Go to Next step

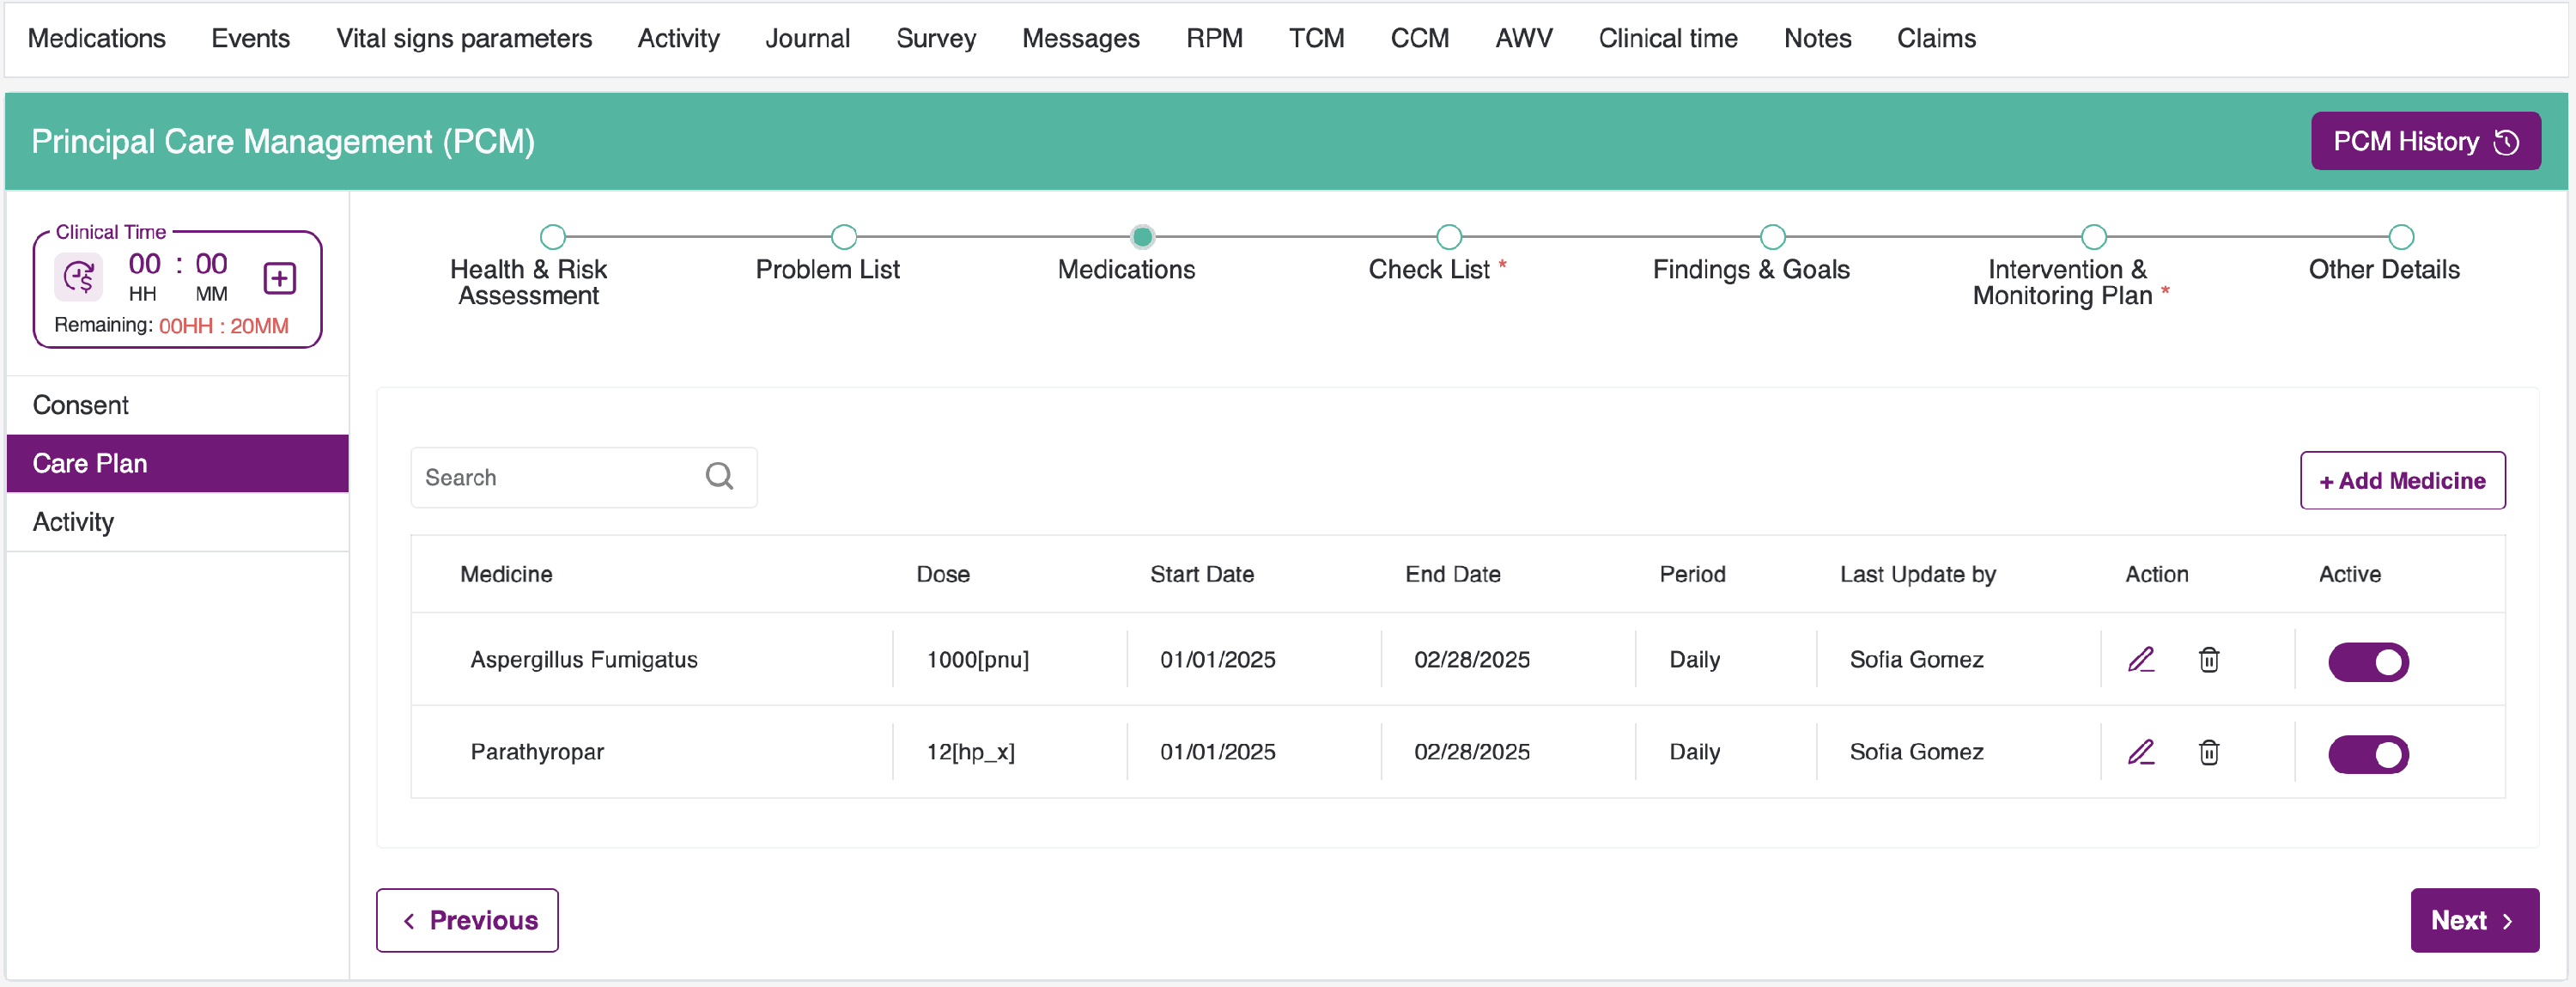(2473, 920)
